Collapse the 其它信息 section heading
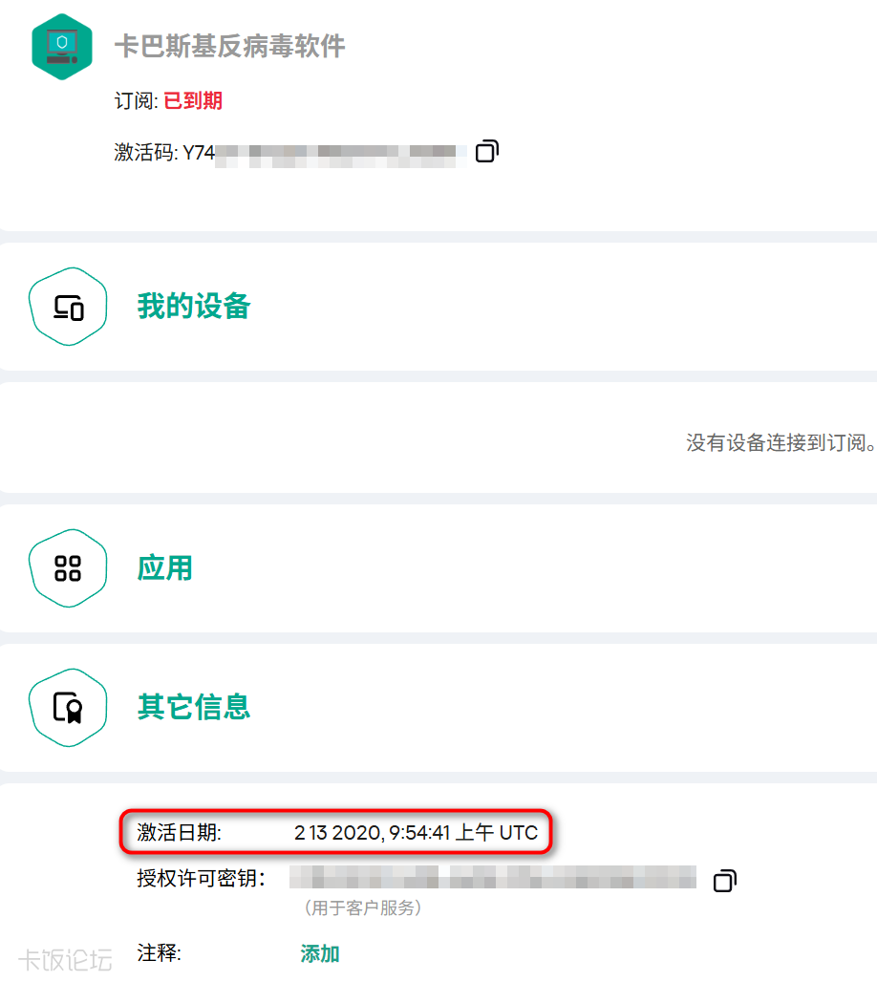This screenshot has height=982, width=877. coord(194,708)
